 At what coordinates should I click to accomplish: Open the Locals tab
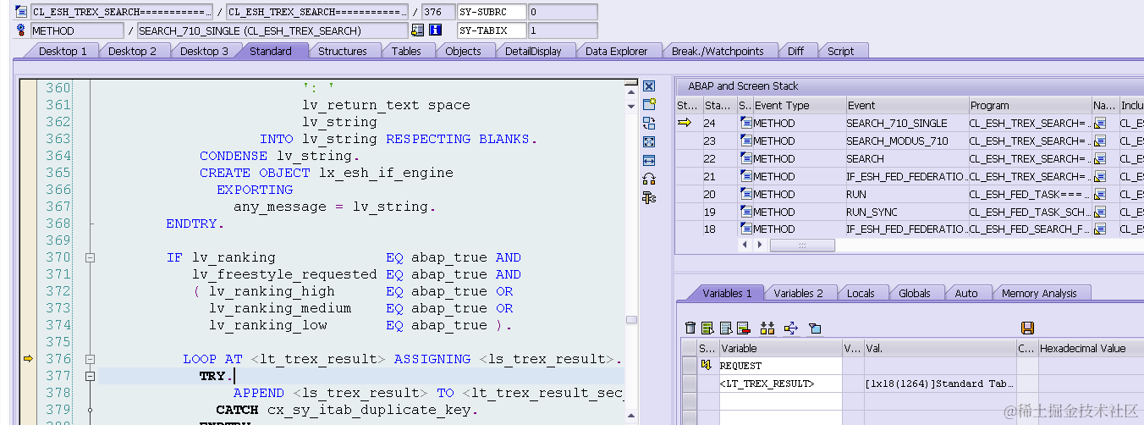pyautogui.click(x=861, y=293)
